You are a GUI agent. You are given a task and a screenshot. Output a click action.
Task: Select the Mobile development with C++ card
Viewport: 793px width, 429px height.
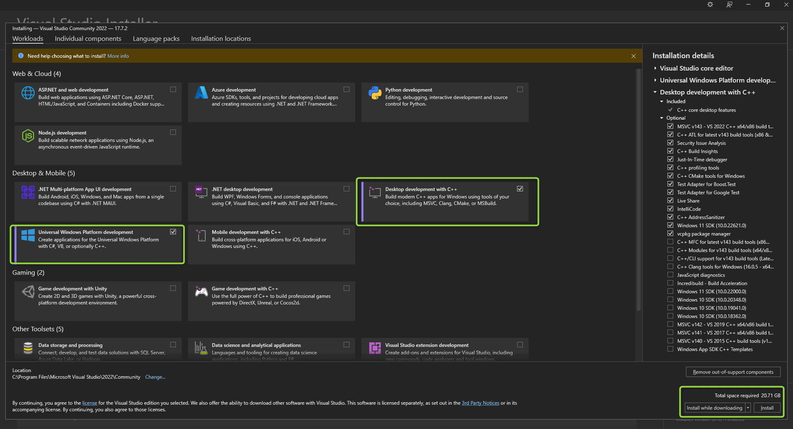271,244
